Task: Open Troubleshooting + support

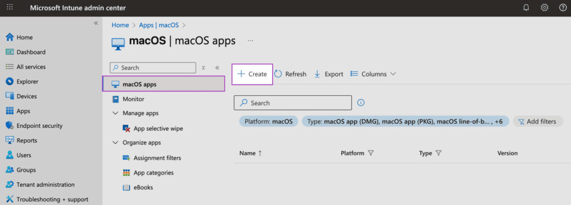Action: tap(47, 199)
